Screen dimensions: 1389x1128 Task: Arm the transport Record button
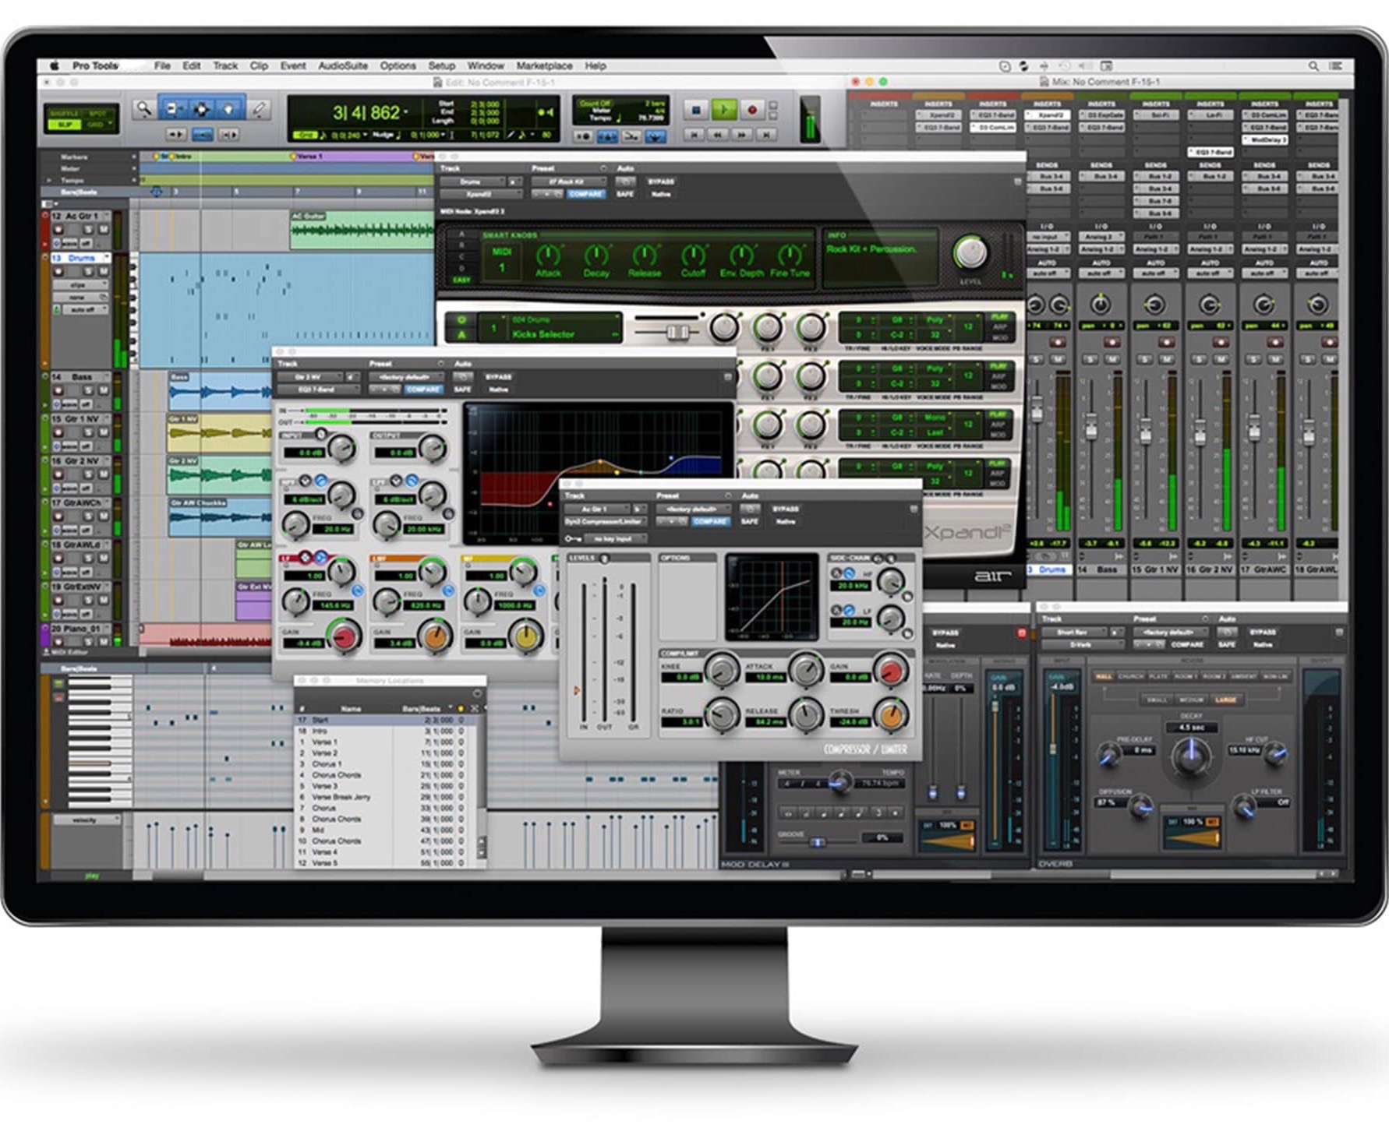752,111
